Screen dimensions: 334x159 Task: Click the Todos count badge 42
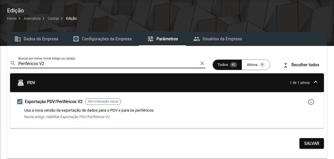pyautogui.click(x=234, y=65)
